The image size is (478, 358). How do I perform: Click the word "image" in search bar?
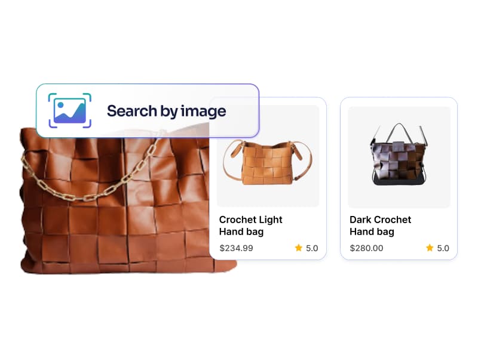(x=203, y=112)
